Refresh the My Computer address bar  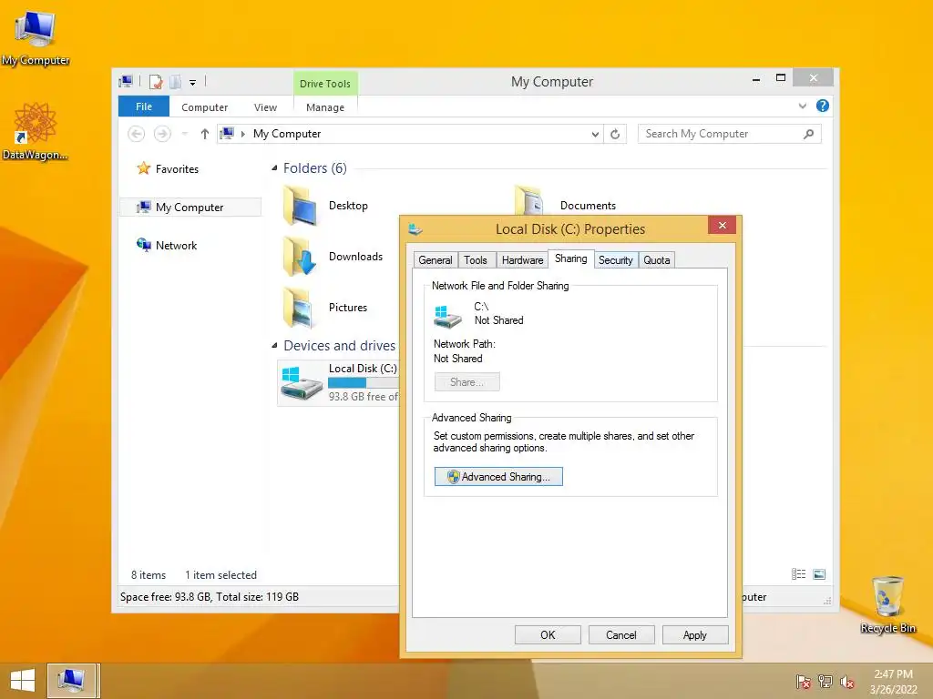pyautogui.click(x=615, y=135)
